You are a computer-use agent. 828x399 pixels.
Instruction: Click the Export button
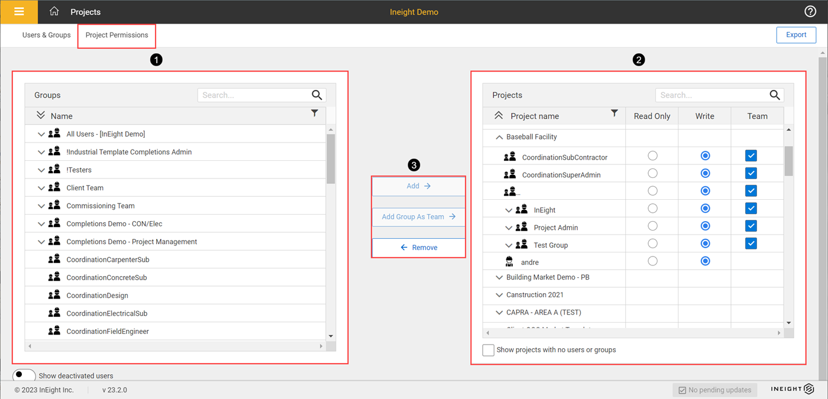coord(796,35)
